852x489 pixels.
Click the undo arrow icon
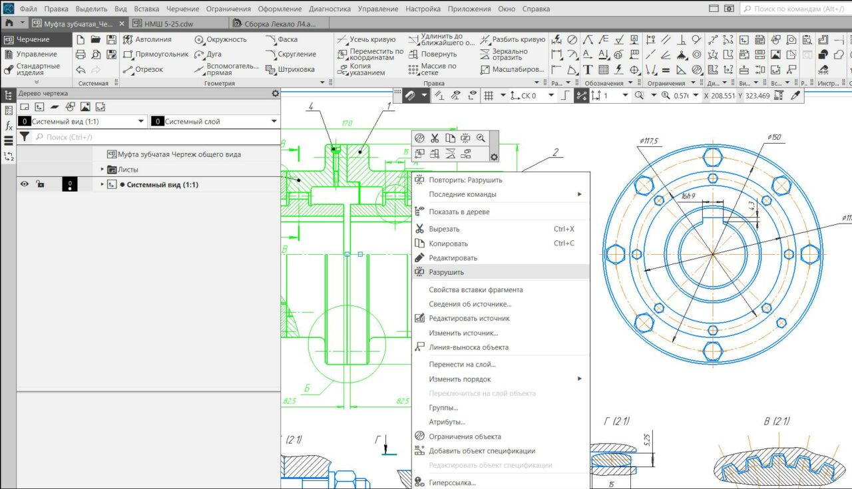(x=81, y=69)
